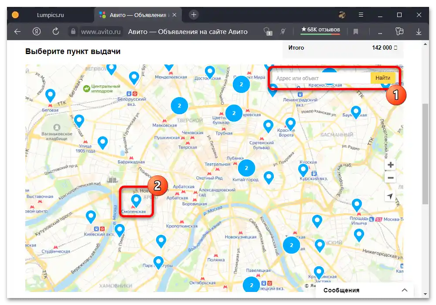
Task: Open the Protect shield icon with badge
Action: point(268,31)
